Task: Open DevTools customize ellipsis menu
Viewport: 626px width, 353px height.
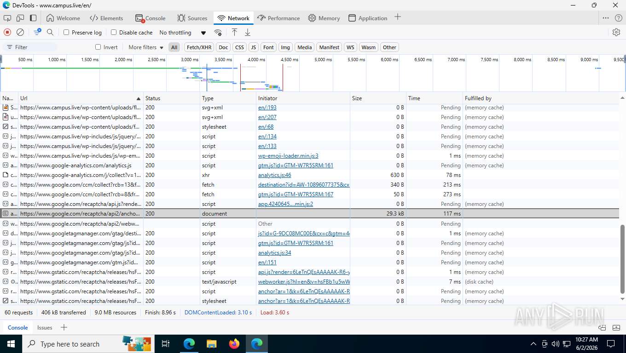Action: click(x=606, y=18)
